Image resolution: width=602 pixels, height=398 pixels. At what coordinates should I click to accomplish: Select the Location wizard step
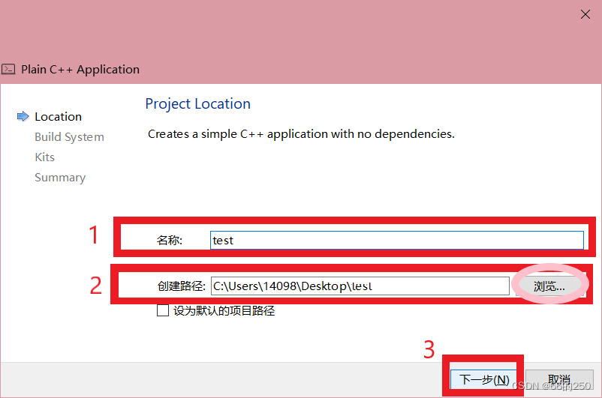(58, 117)
